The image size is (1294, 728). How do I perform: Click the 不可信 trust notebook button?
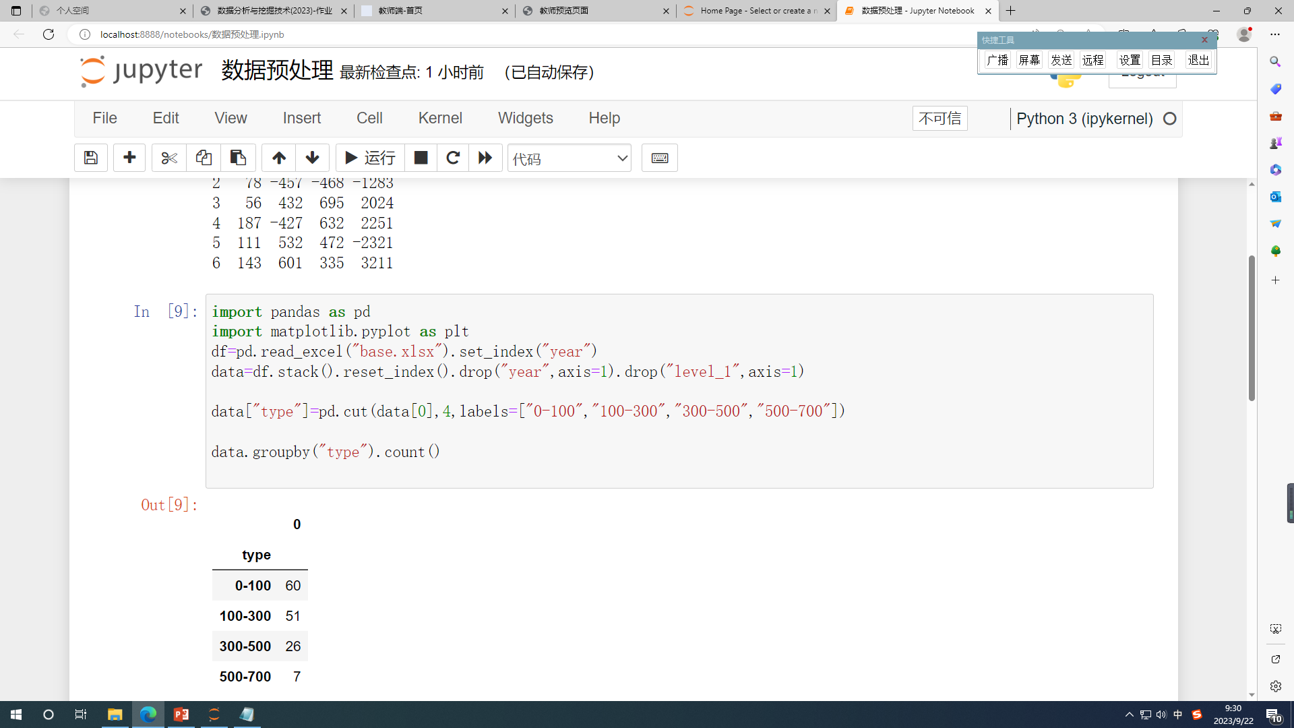coord(939,119)
